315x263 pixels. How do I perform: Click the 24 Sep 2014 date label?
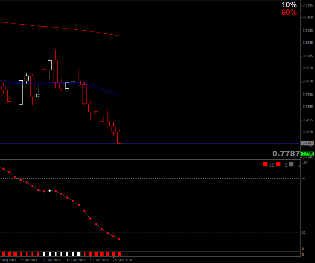(122, 260)
